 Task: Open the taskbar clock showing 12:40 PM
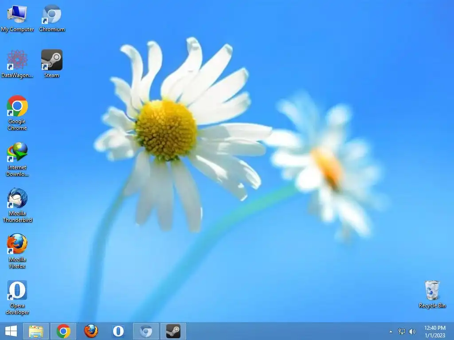[435, 331]
